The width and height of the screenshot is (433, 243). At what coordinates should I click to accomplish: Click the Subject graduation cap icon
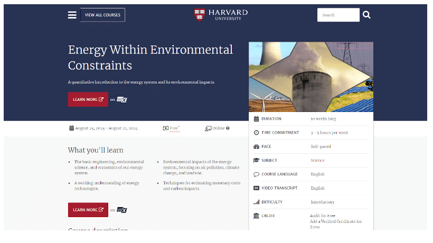click(x=256, y=161)
